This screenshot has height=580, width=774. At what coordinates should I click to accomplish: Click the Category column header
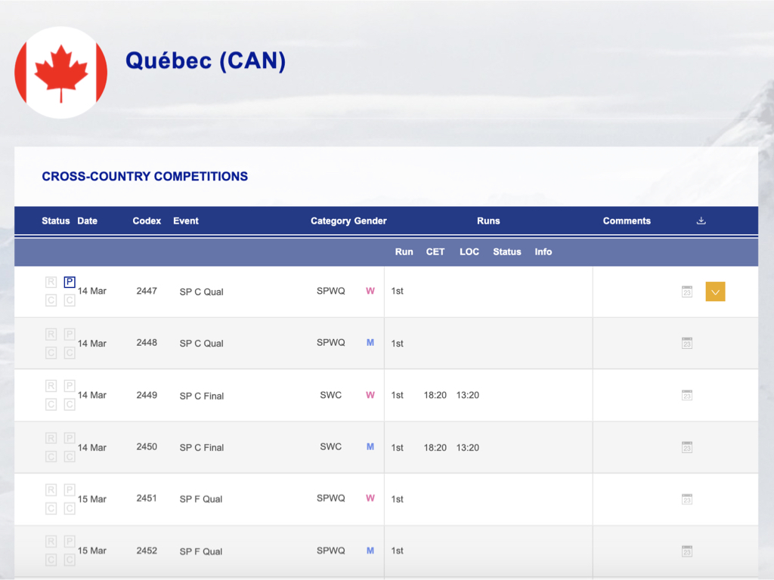pyautogui.click(x=331, y=221)
